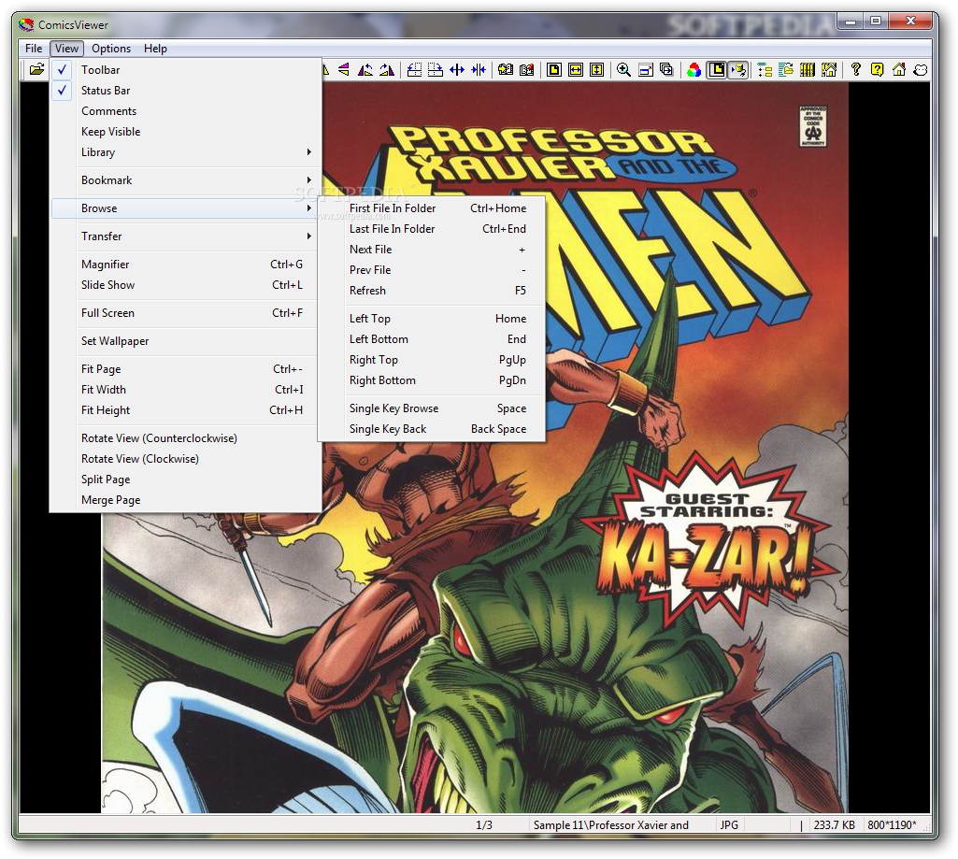Select Fit Height Ctrl+H entry in View menu
This screenshot has width=958, height=859.
[x=186, y=410]
